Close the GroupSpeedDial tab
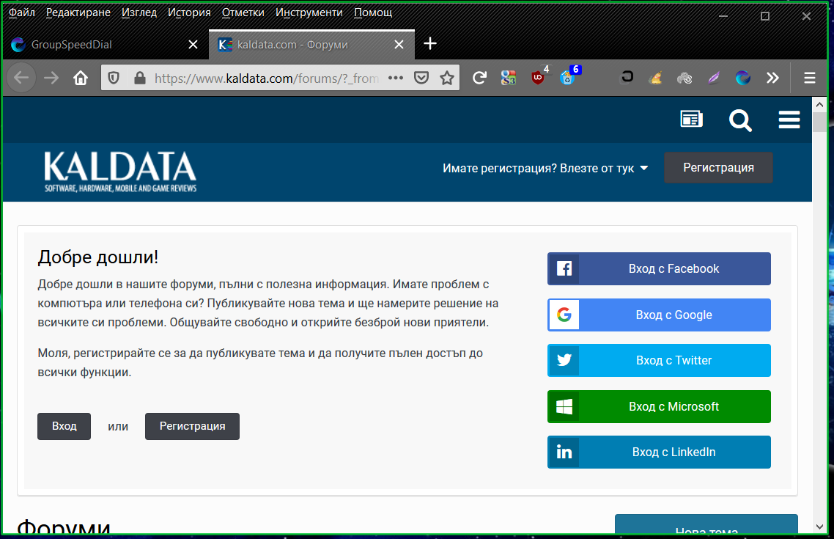Viewport: 834px width, 539px height. pos(193,45)
